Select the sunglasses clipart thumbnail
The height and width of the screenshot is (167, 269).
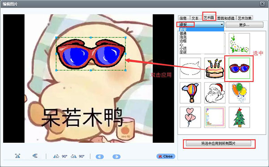click(239, 68)
